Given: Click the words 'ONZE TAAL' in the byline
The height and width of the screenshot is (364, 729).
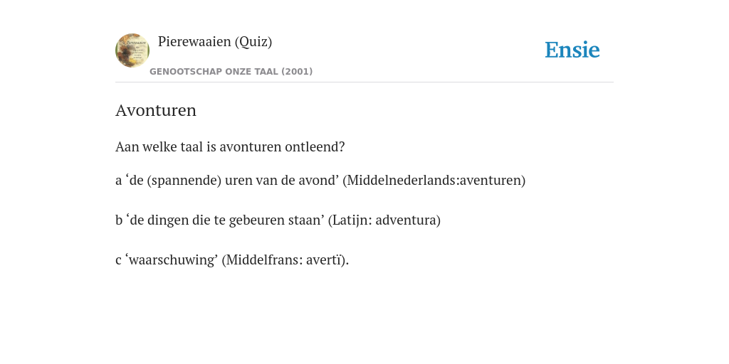Looking at the screenshot, I should click(x=251, y=72).
